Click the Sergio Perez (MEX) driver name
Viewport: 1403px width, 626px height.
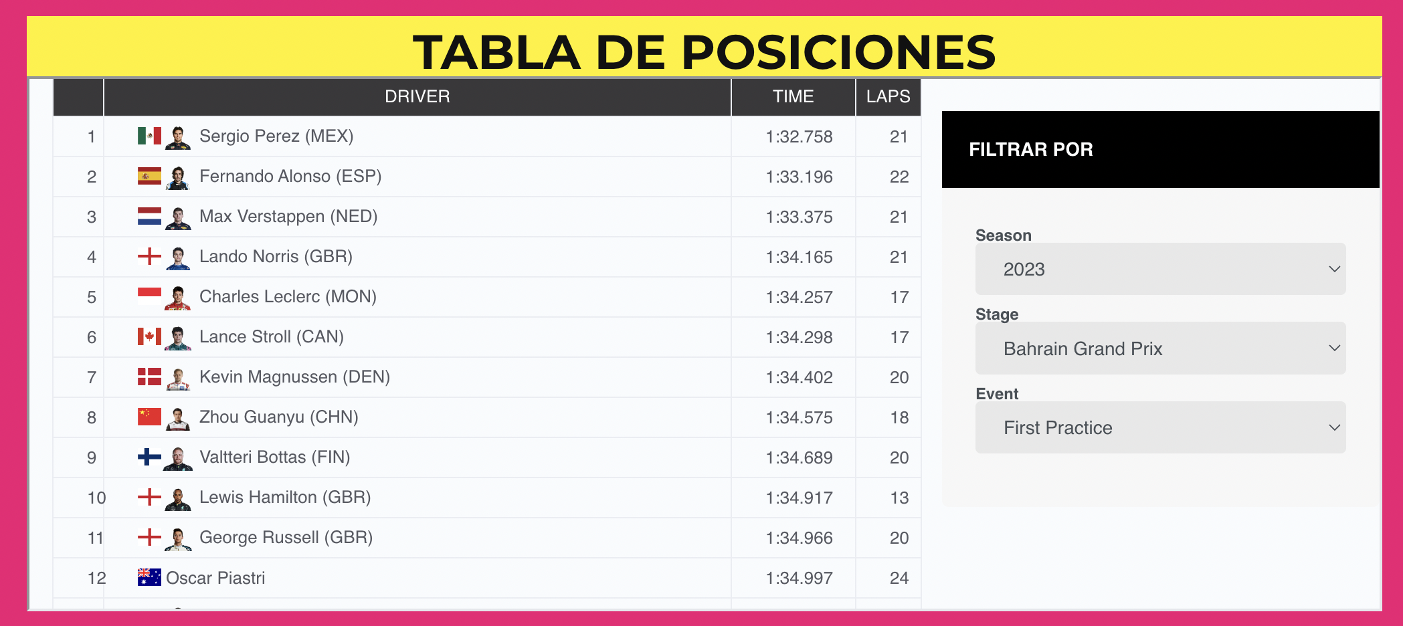(x=276, y=136)
